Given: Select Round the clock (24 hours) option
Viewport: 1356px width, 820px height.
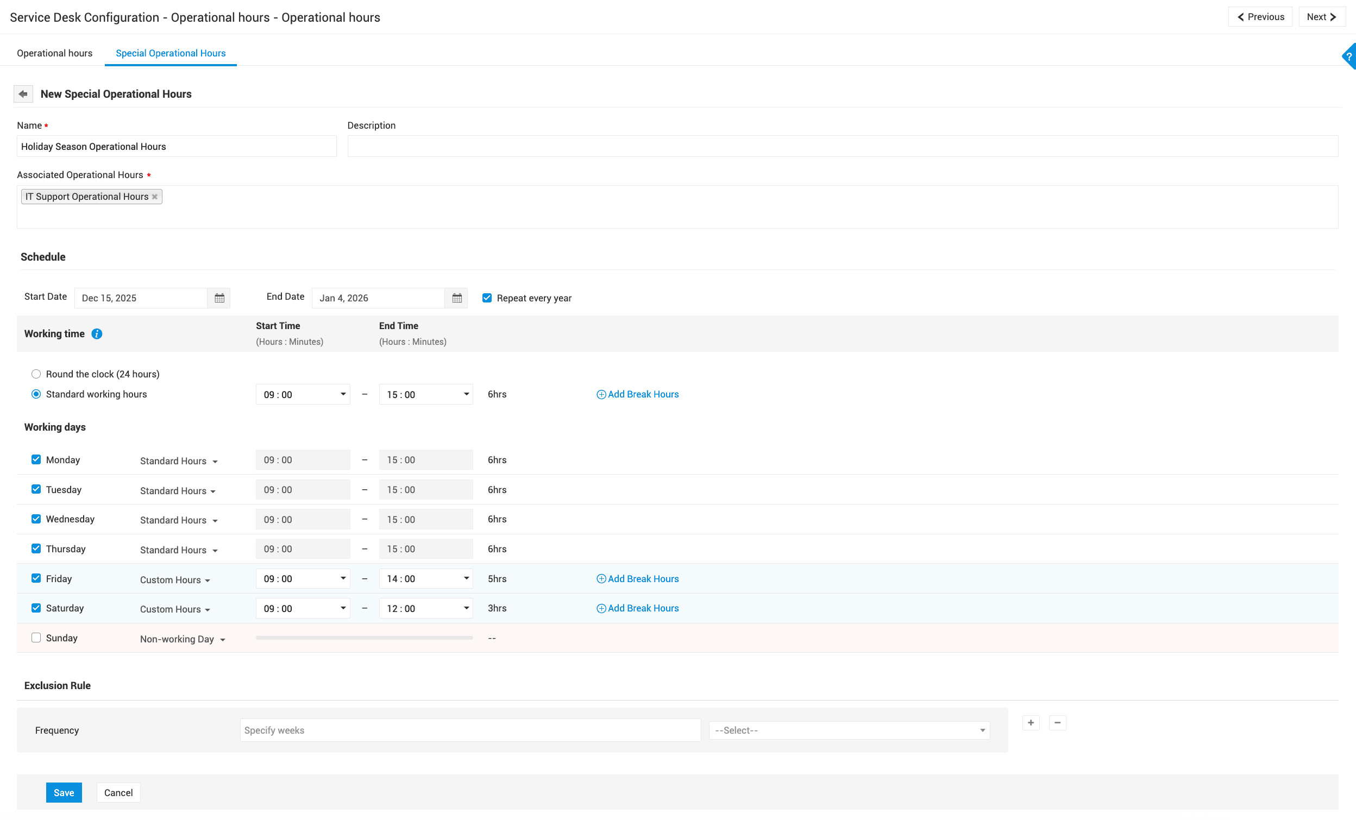Looking at the screenshot, I should pos(36,374).
